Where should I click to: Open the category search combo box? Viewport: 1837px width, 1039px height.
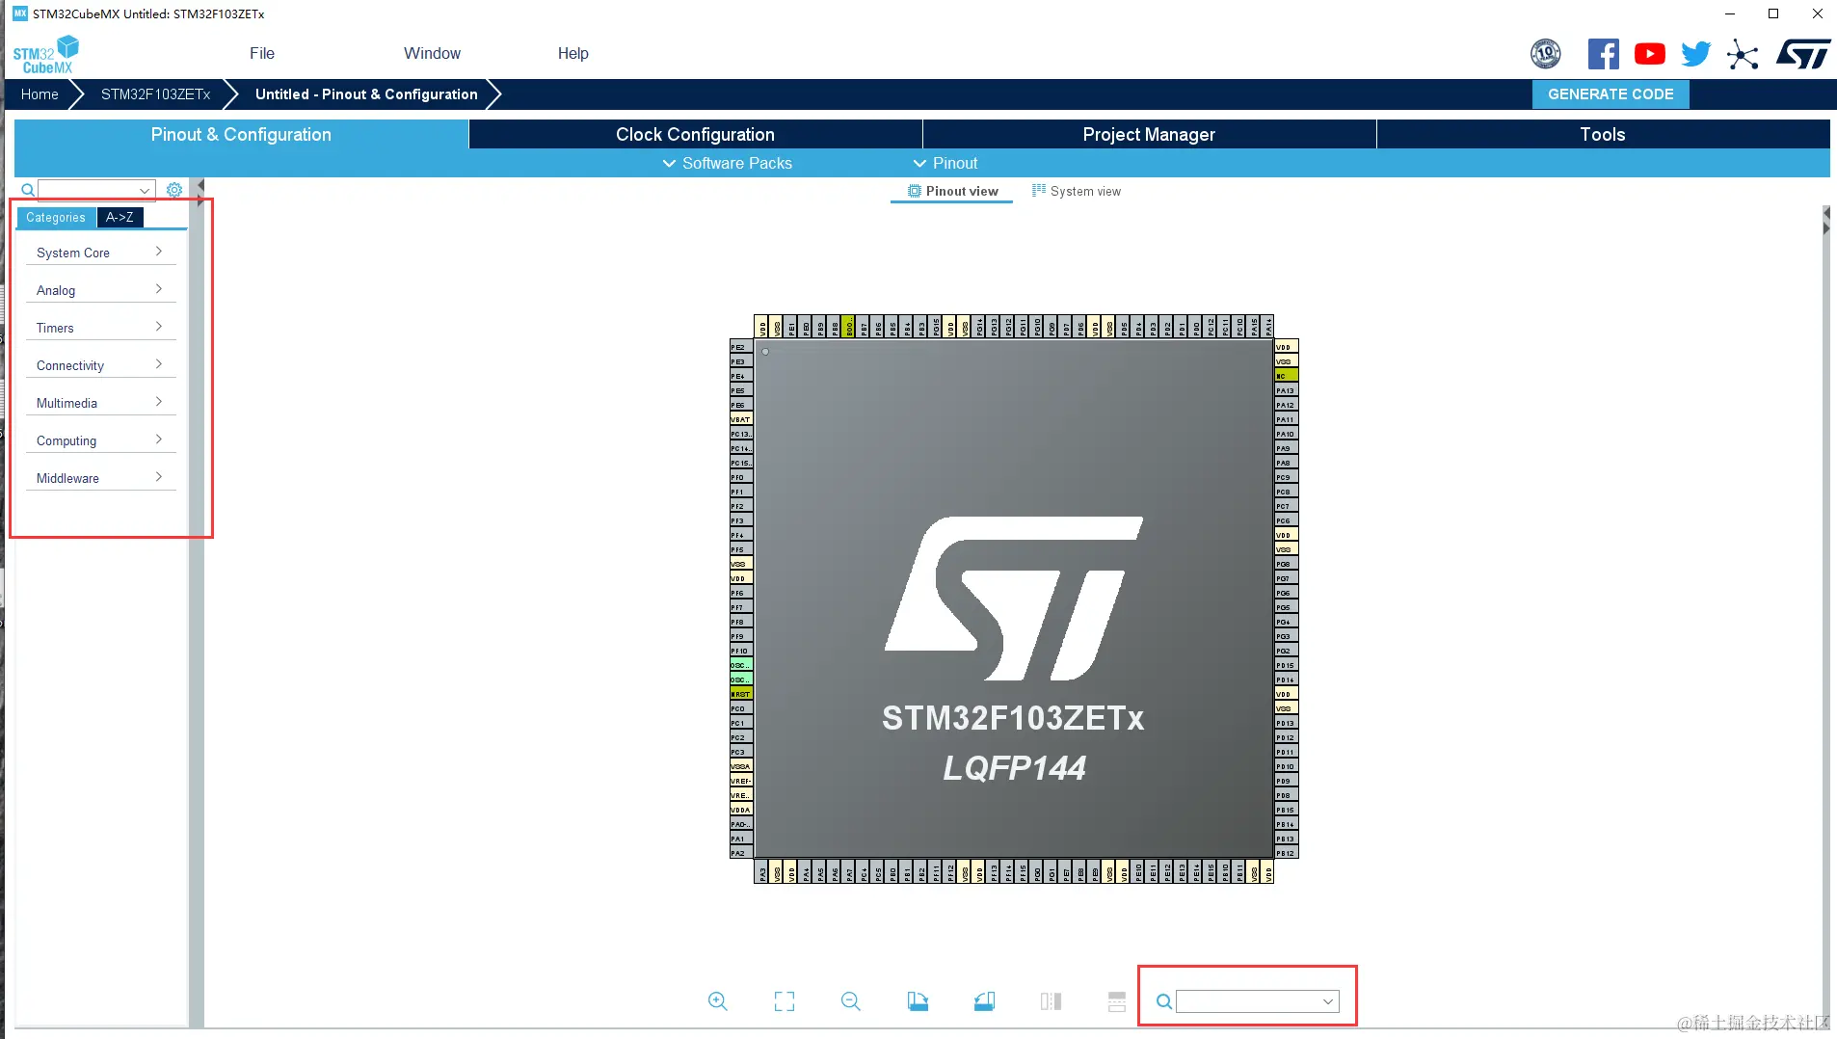pos(96,190)
